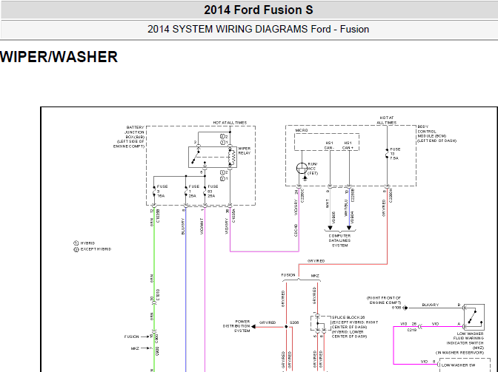Click the arrowhead on the WHT/BLU wire
The width and height of the screenshot is (498, 372).
click(349, 228)
